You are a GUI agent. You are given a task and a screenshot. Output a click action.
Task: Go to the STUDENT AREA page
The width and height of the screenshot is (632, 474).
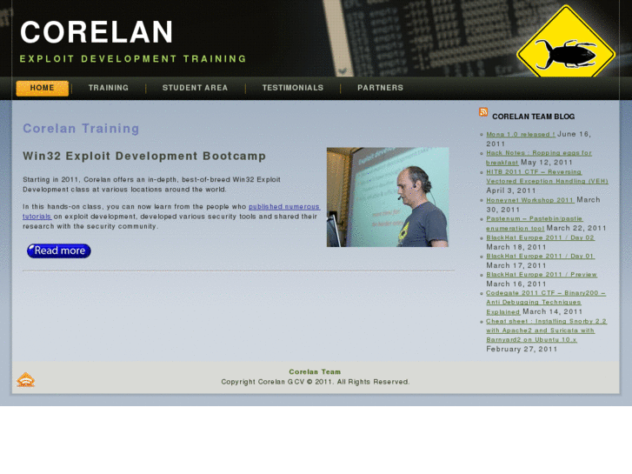point(195,88)
